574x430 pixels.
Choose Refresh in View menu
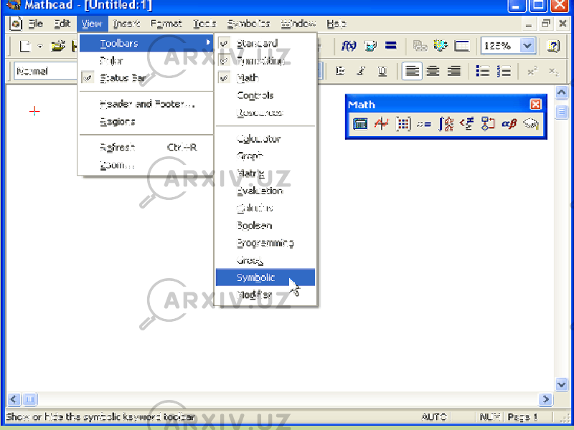(x=146, y=148)
